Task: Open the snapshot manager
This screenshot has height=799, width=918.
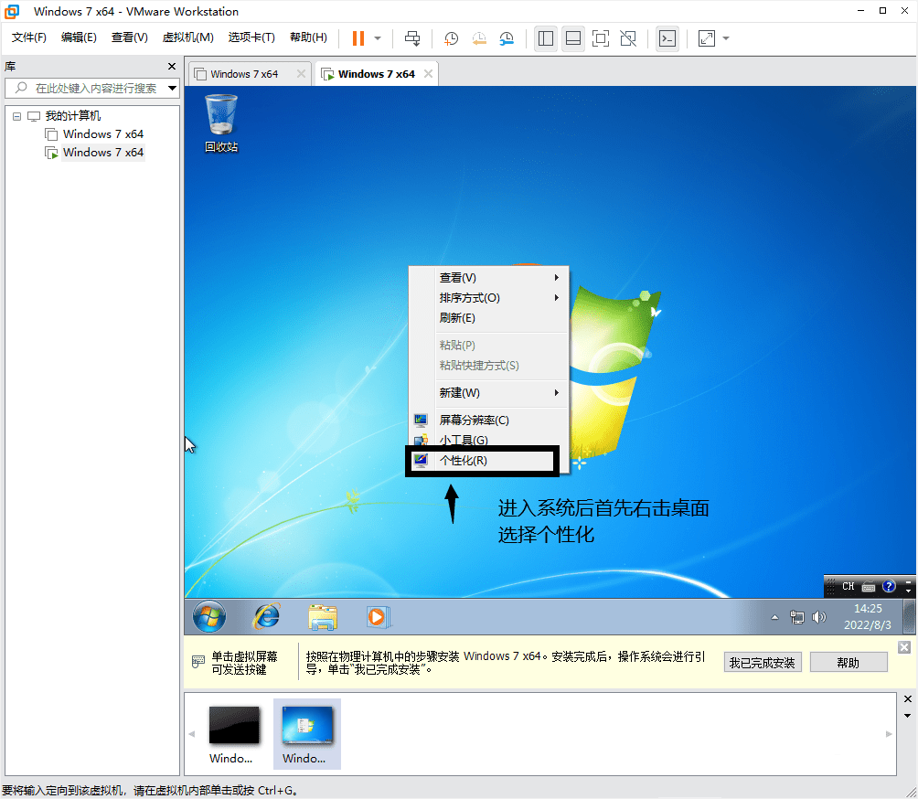Action: (x=507, y=38)
